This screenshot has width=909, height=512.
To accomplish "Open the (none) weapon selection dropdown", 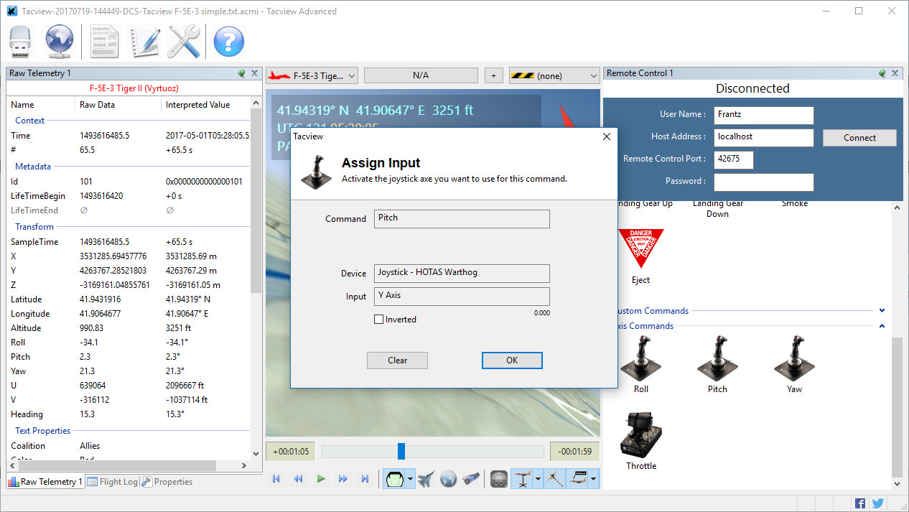I will pos(554,75).
